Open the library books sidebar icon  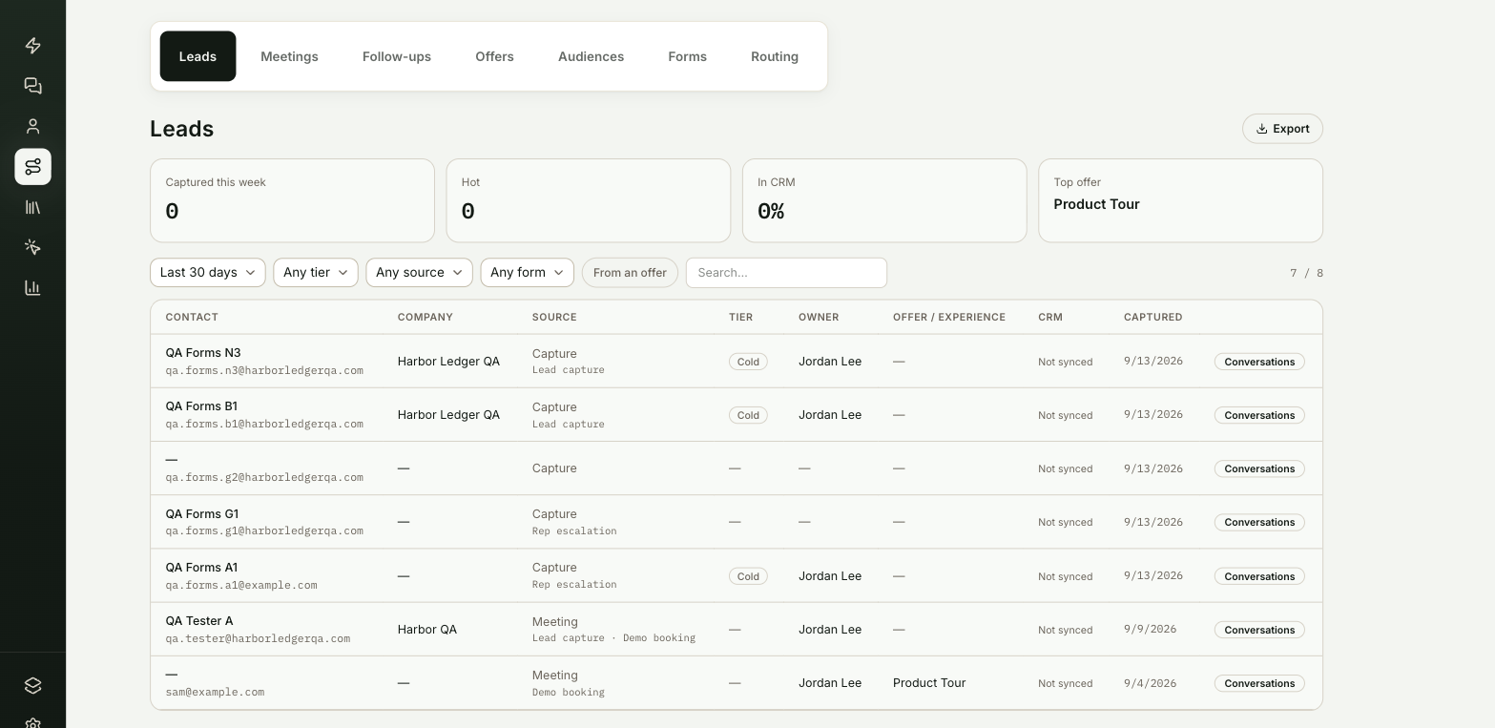pyautogui.click(x=32, y=207)
